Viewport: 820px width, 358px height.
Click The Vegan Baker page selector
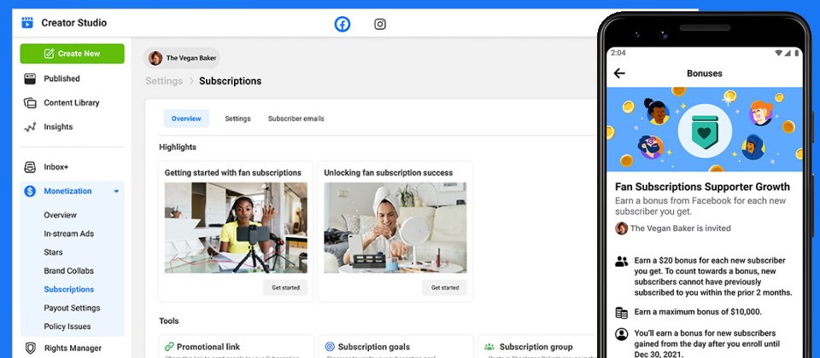[181, 58]
